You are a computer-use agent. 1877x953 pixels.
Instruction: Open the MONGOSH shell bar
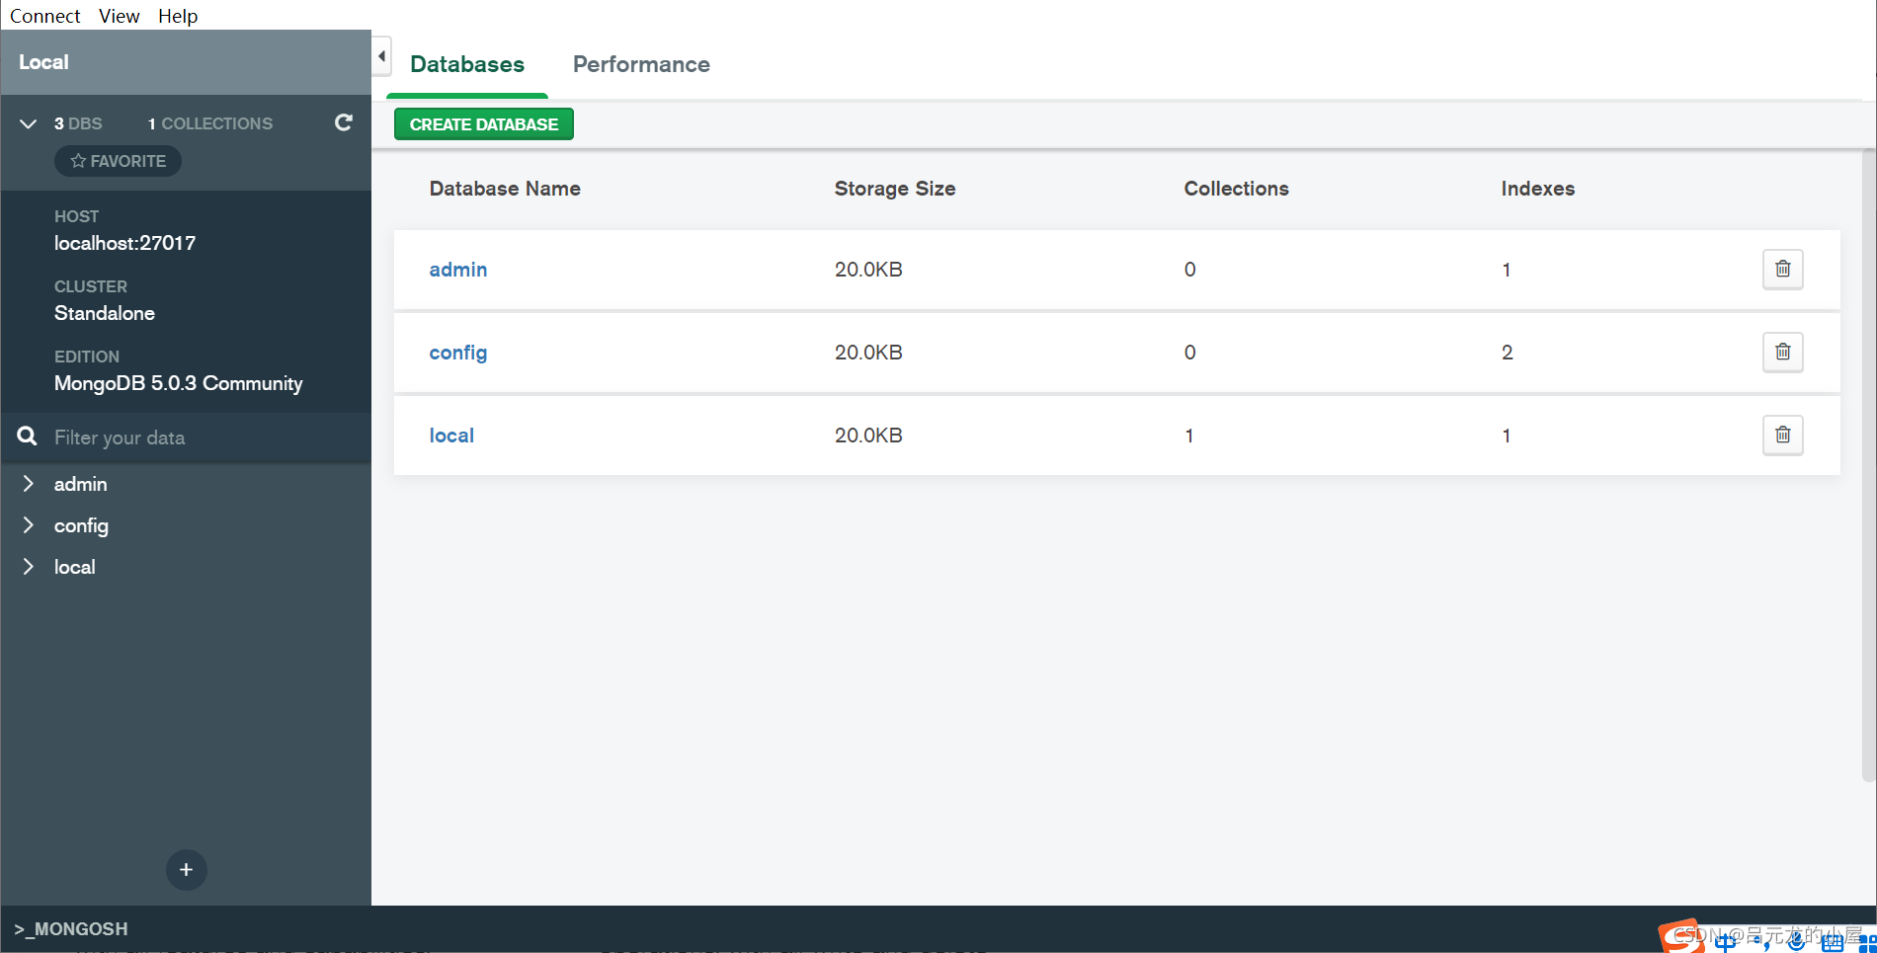(71, 929)
